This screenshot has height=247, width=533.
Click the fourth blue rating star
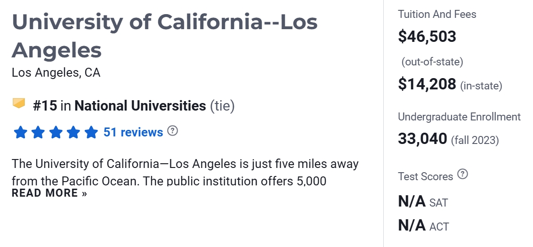click(73, 133)
